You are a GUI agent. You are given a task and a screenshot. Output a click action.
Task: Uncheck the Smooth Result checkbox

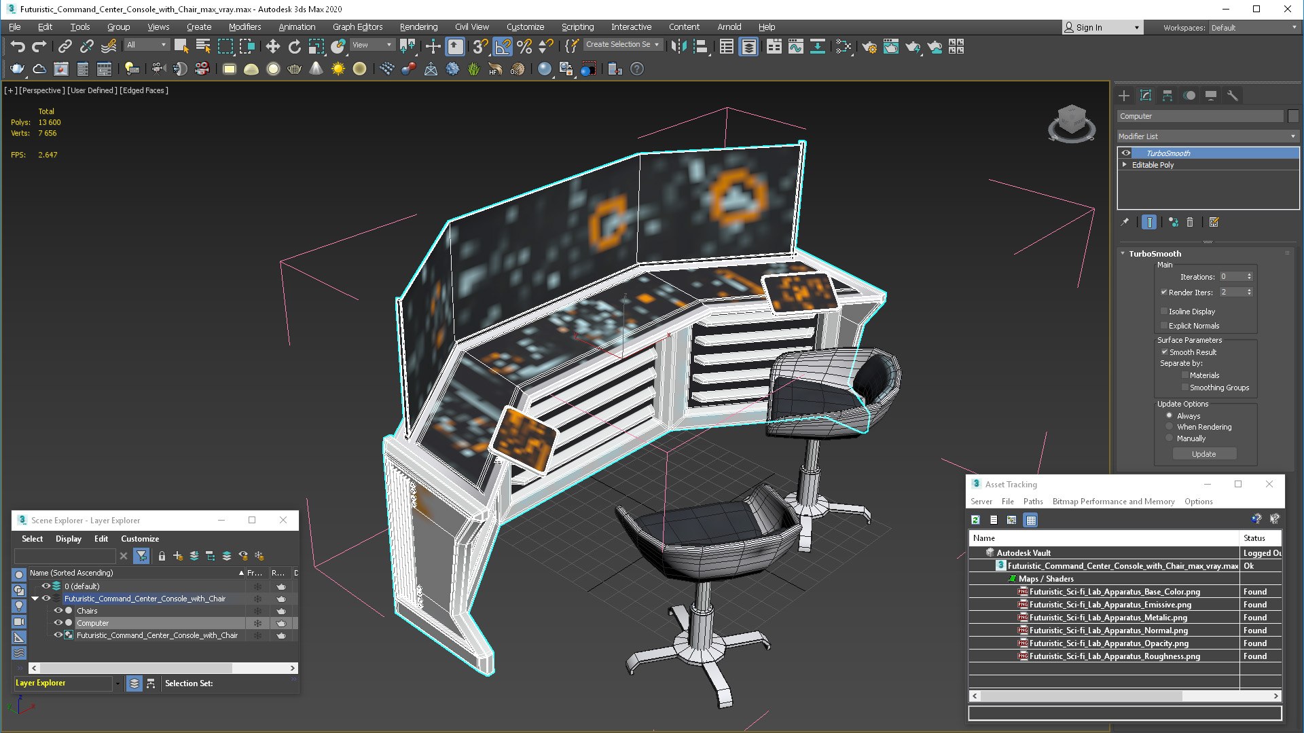click(x=1164, y=352)
